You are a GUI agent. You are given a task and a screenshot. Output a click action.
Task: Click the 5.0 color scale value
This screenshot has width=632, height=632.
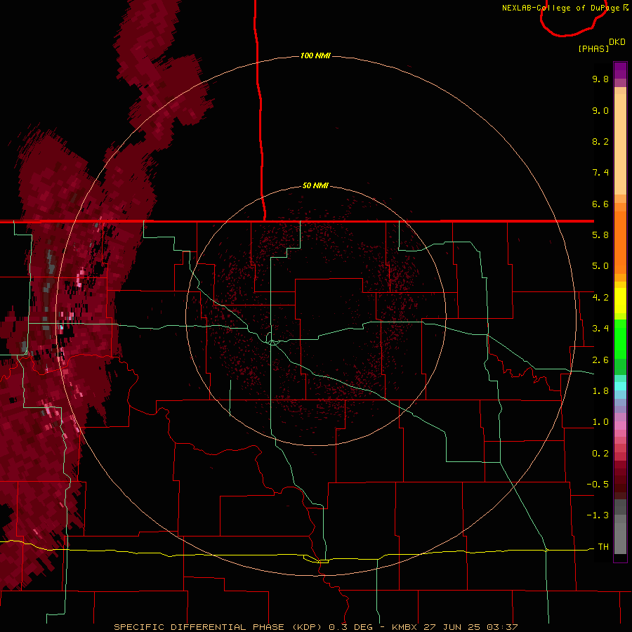click(x=600, y=266)
